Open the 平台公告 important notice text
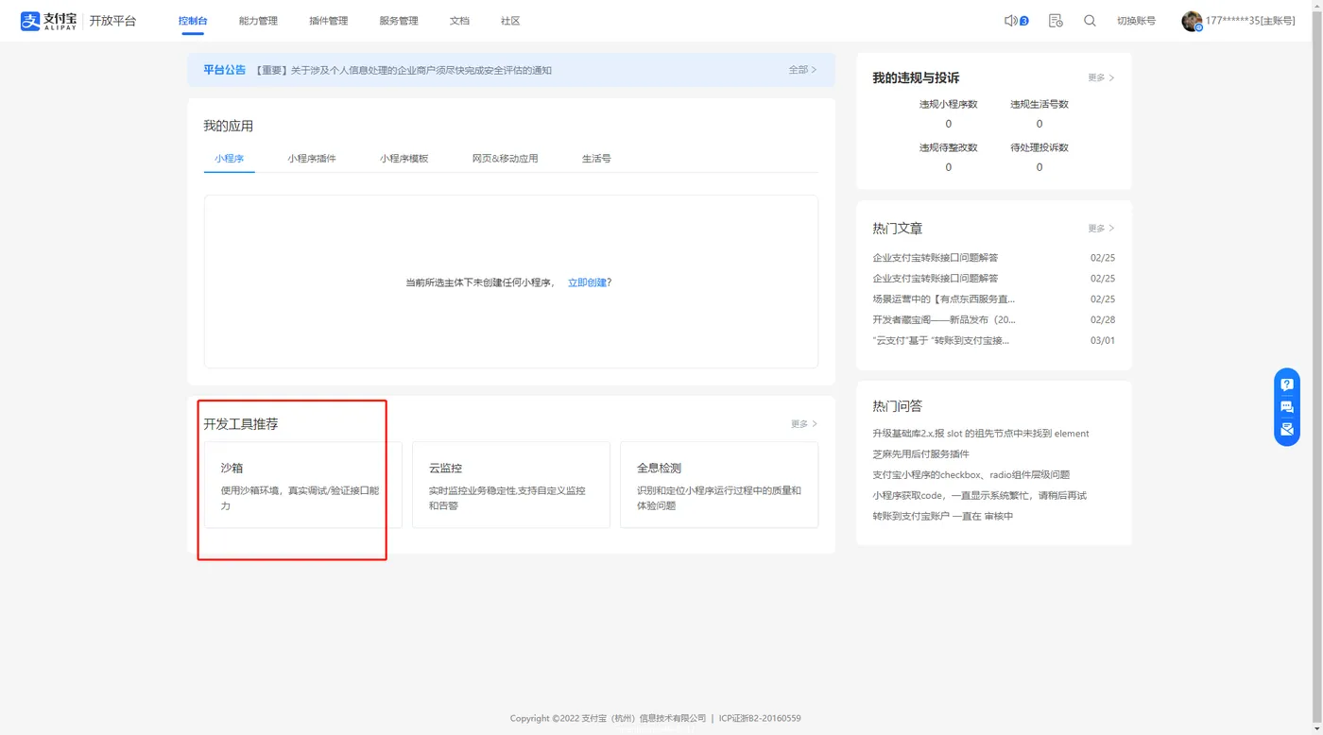Image resolution: width=1323 pixels, height=735 pixels. click(404, 70)
